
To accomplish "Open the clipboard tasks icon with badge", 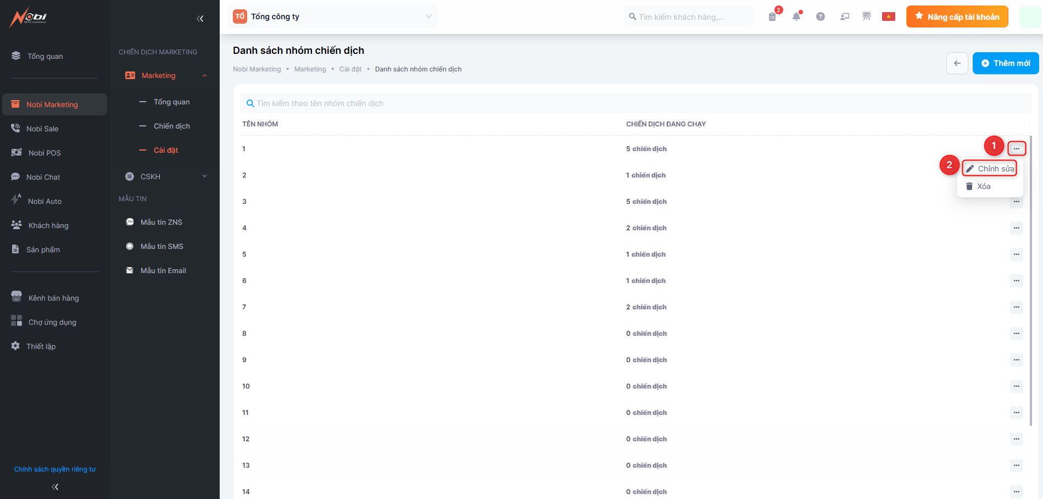I will click(772, 16).
